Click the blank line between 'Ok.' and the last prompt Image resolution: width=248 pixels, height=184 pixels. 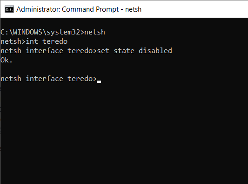[124, 69]
